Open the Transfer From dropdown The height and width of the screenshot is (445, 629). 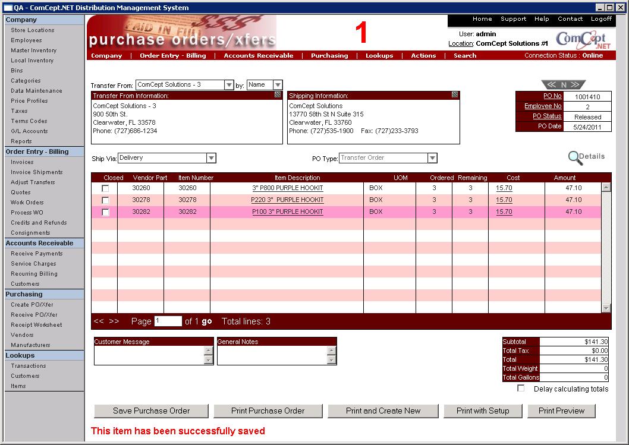229,85
